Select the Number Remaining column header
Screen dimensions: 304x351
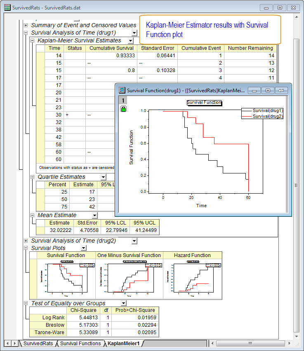tap(250, 48)
